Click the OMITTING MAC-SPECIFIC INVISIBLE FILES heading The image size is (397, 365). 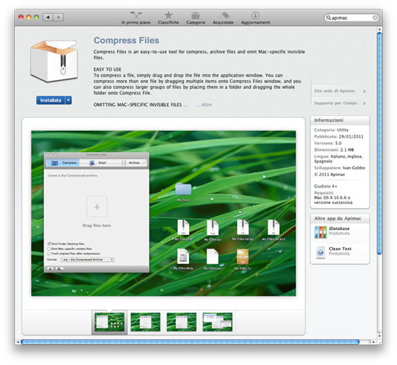pyautogui.click(x=138, y=105)
